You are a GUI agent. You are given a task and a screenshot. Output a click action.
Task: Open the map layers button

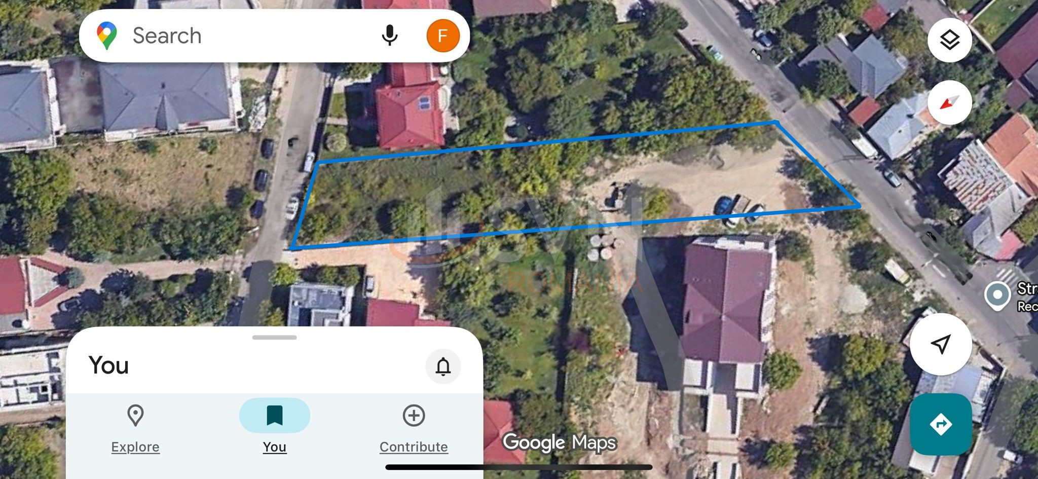pyautogui.click(x=949, y=40)
